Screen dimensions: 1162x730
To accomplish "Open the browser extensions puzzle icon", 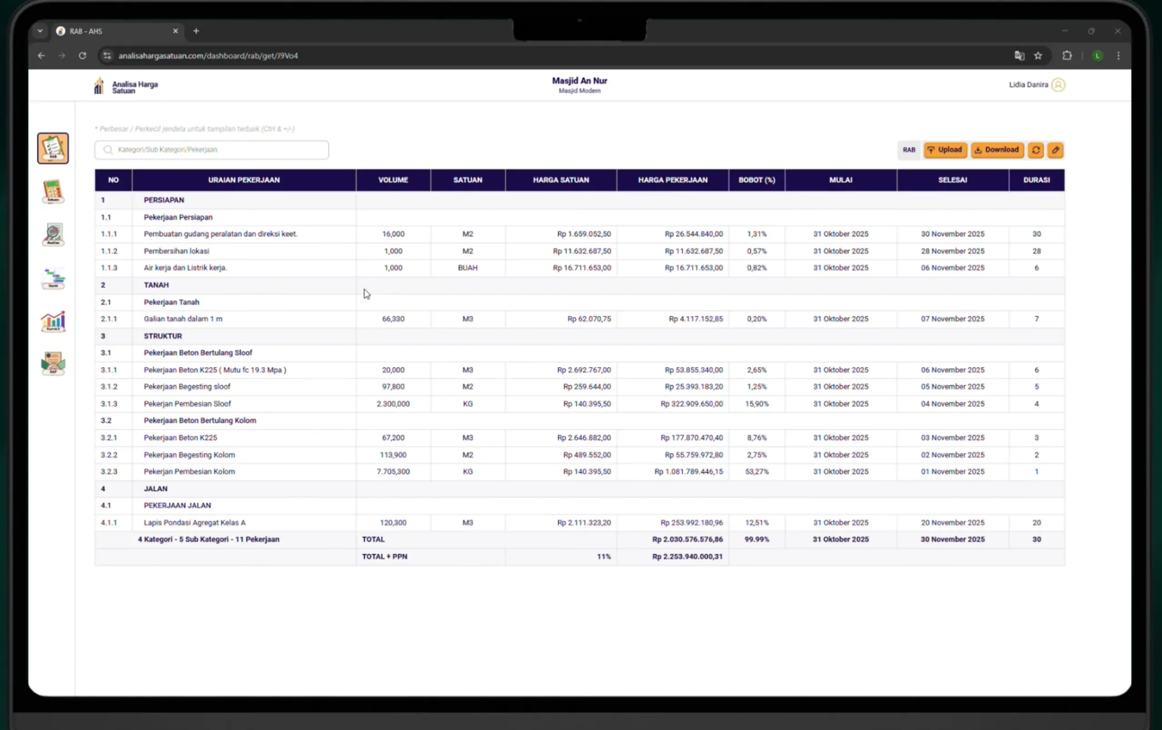I will [x=1067, y=56].
